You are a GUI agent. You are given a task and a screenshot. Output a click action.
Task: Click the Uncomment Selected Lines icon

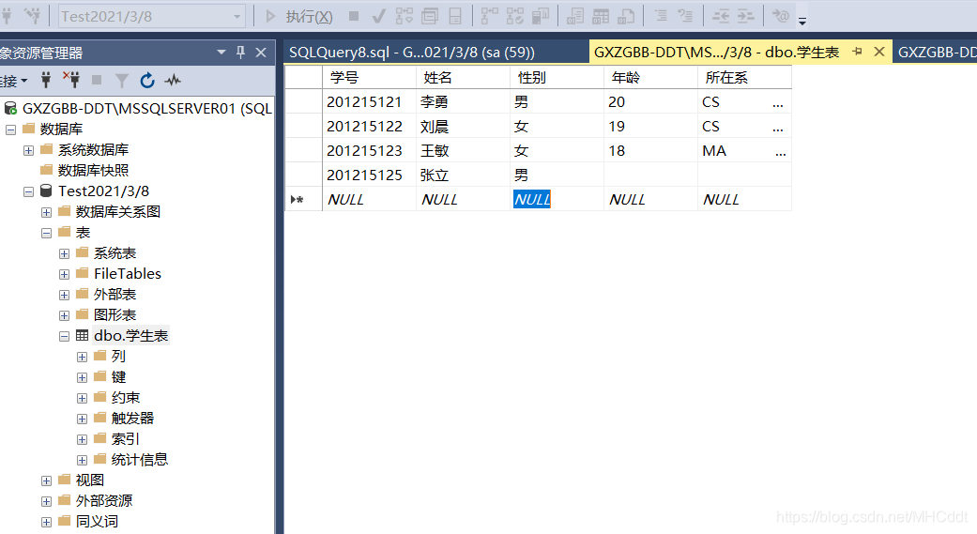pos(685,16)
